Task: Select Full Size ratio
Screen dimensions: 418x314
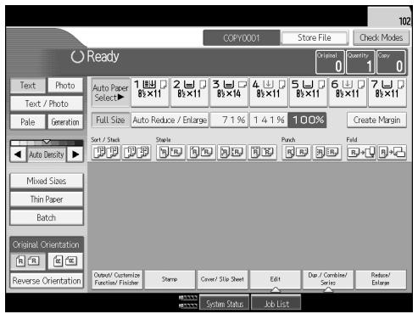Action: [110, 121]
